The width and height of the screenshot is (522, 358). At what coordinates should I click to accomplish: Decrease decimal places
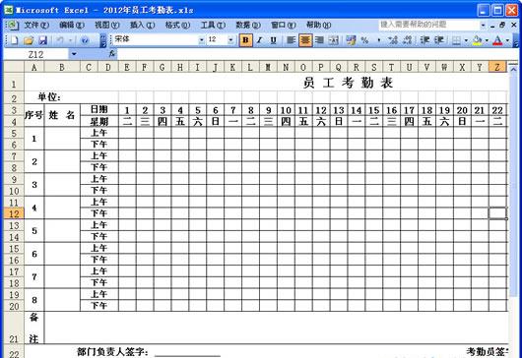(407, 40)
